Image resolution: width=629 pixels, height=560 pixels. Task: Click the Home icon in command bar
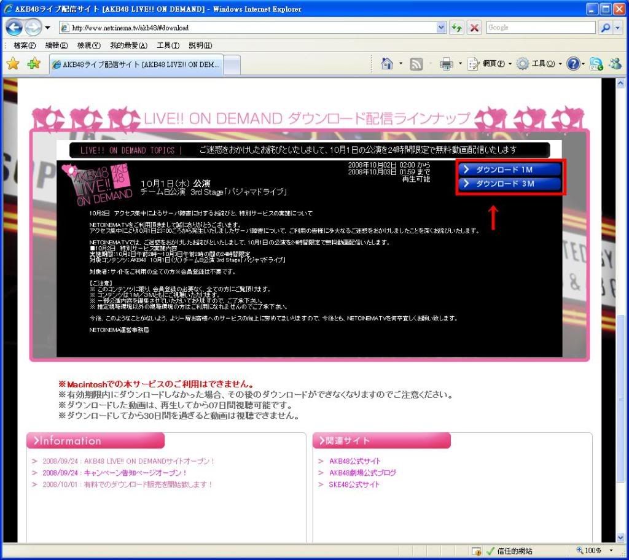click(387, 64)
